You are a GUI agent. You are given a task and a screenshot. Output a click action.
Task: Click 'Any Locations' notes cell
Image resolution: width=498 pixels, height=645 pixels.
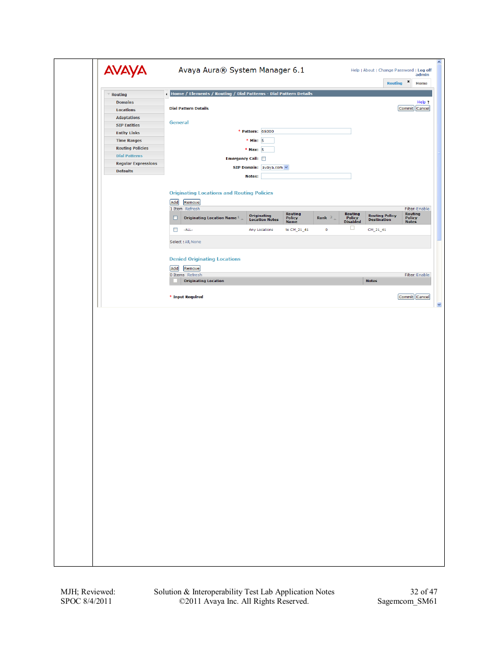point(261,230)
